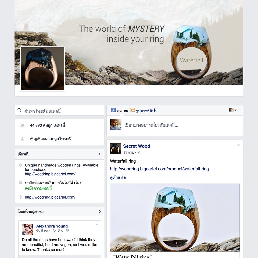Screen dimensions: 258x258
Task: Open the waterfall-ring product link
Action: 159,169
